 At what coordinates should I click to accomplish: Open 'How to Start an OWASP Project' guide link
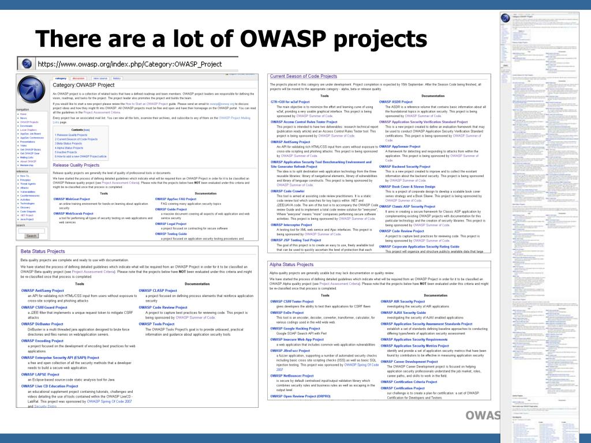tap(147, 104)
